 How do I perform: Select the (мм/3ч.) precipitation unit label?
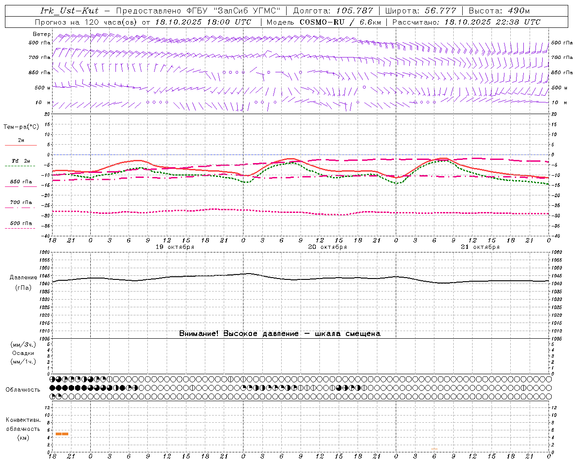point(23,345)
